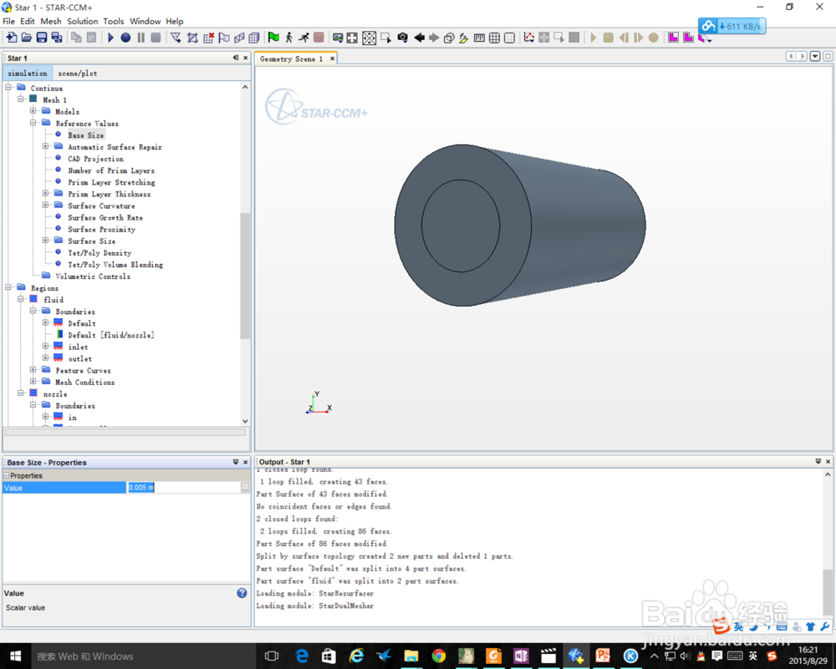Open the Solution menu
836x669 pixels.
pyautogui.click(x=82, y=22)
